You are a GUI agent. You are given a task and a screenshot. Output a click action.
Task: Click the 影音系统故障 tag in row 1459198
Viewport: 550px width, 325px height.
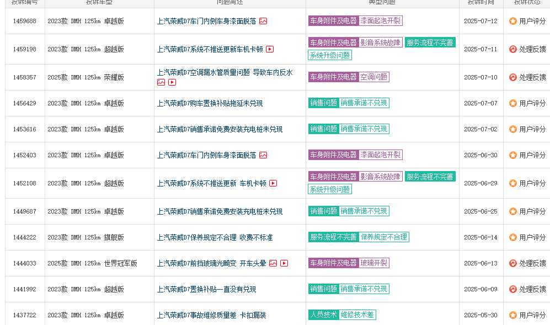pyautogui.click(x=380, y=42)
